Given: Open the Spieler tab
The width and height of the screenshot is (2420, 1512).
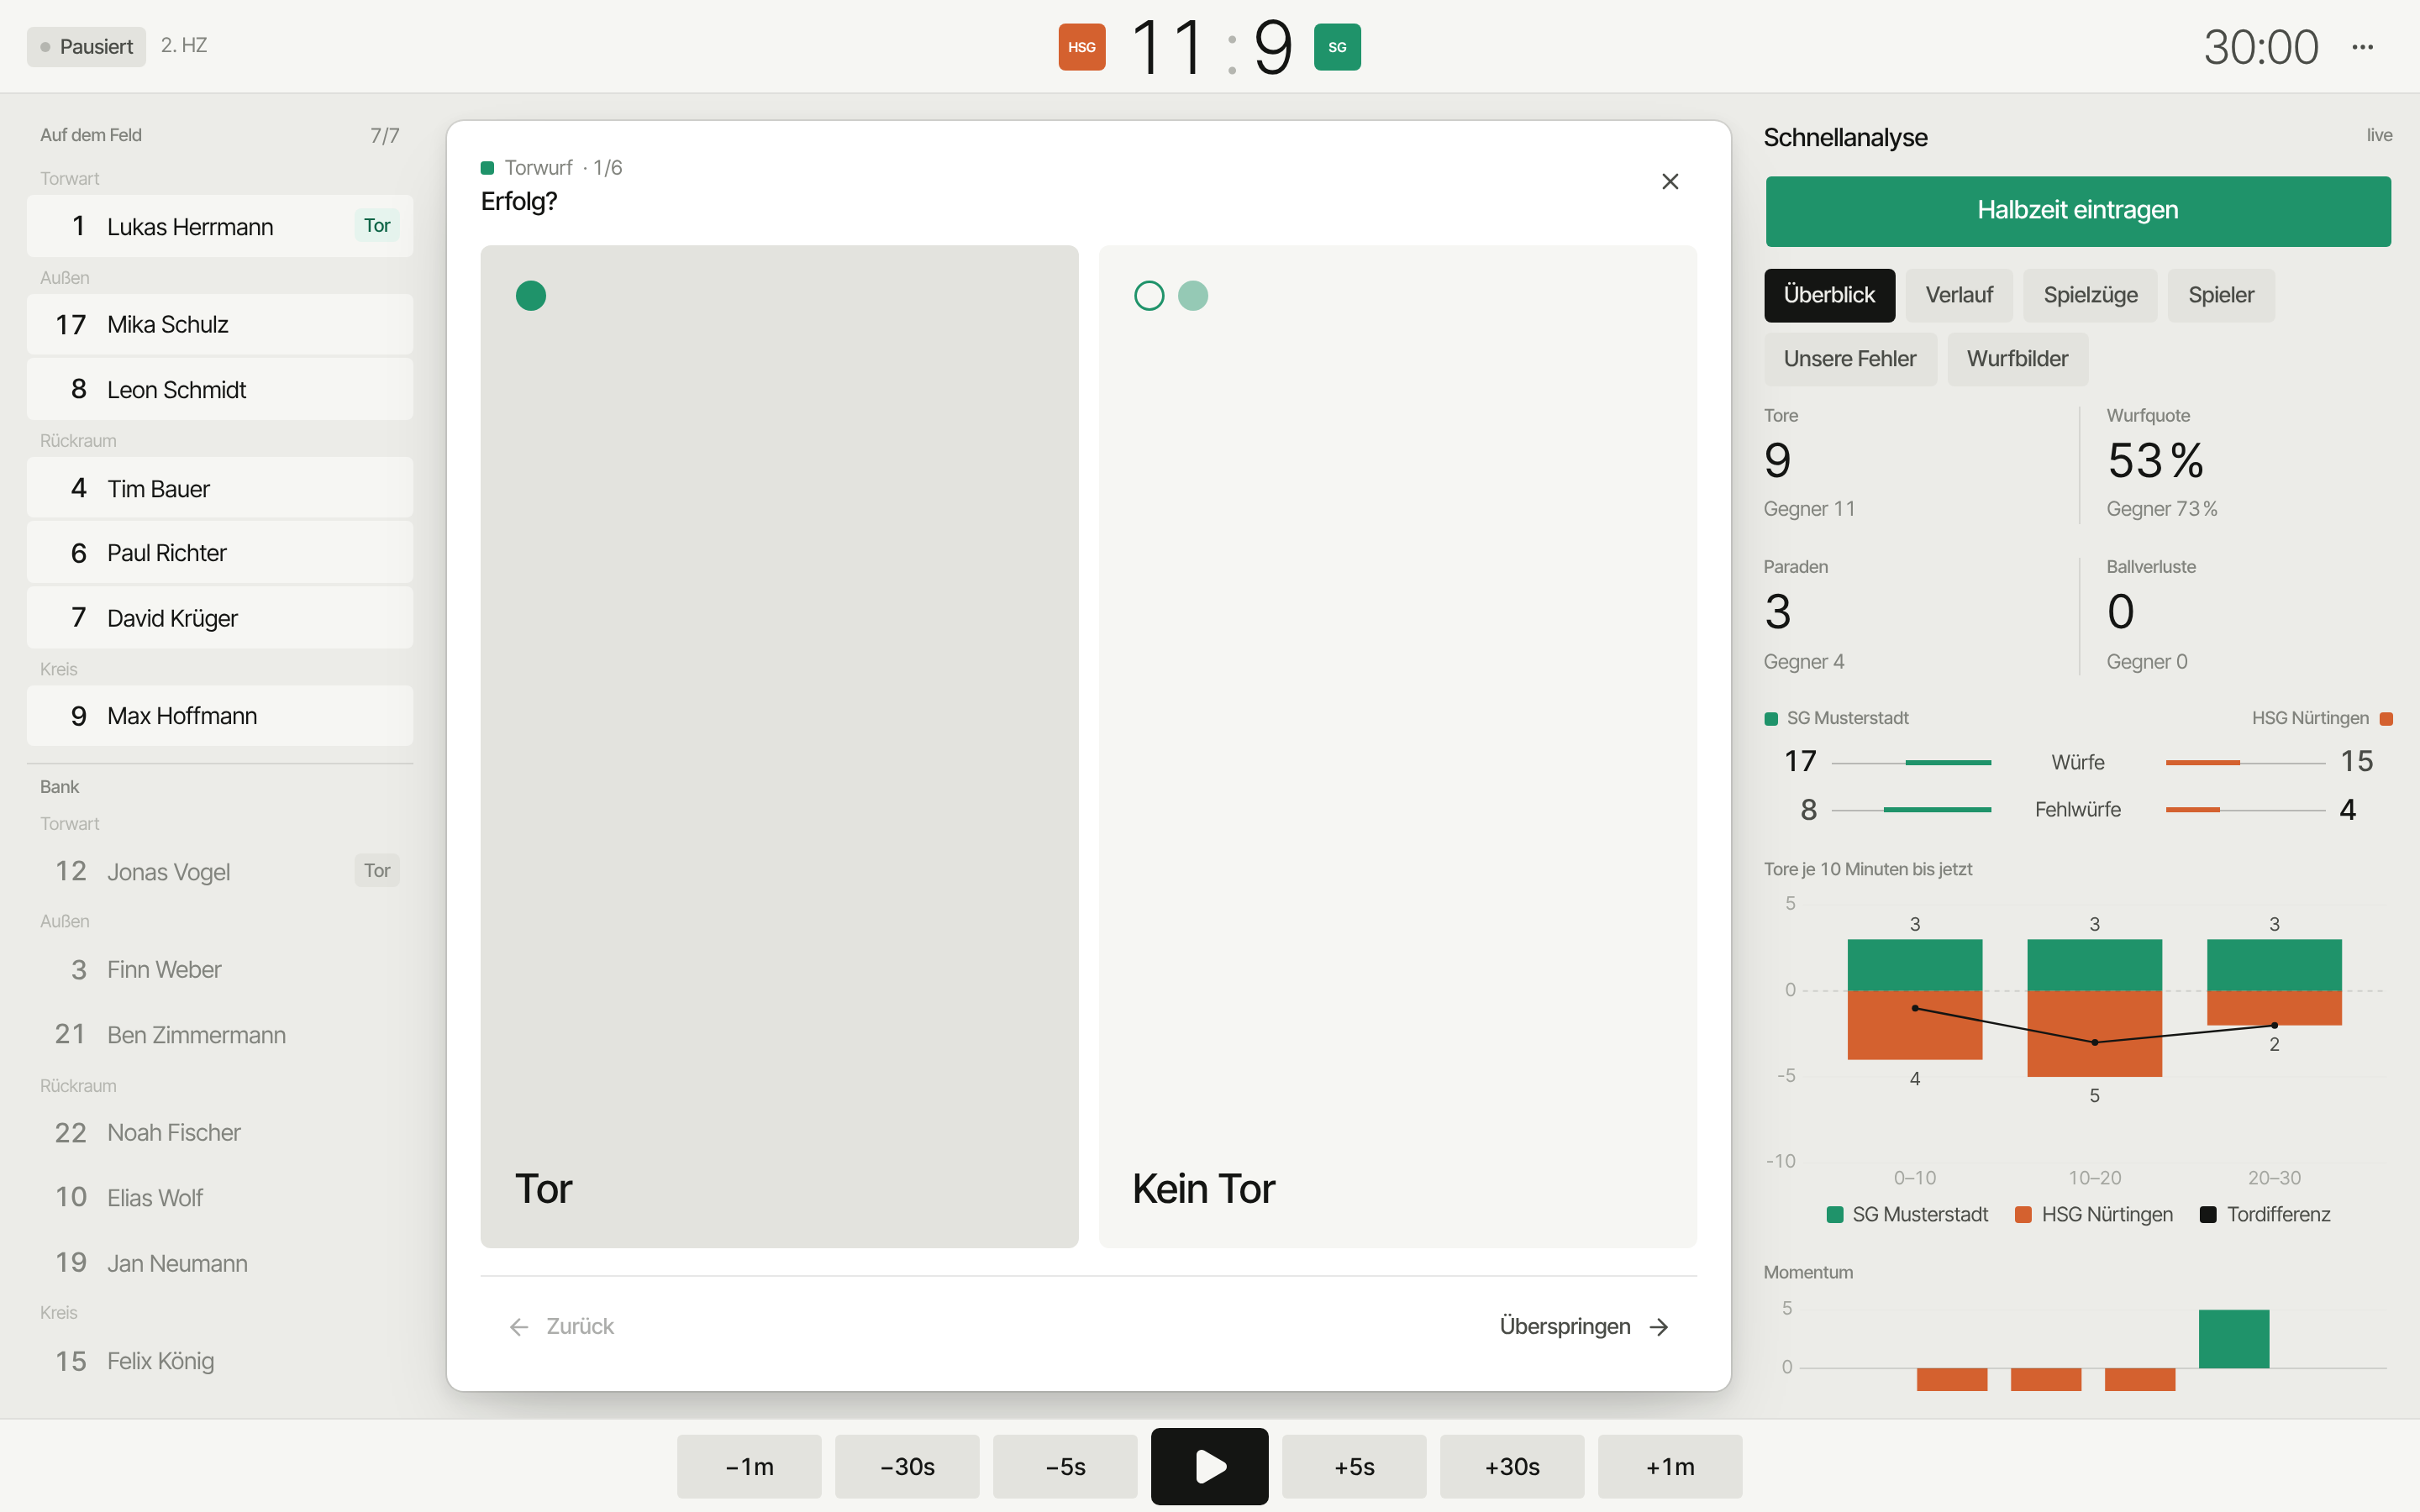Looking at the screenshot, I should coord(2221,295).
